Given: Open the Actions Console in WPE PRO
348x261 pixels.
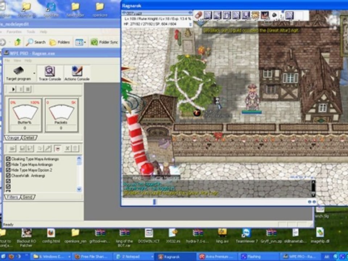Looking at the screenshot, I should coord(77,74).
